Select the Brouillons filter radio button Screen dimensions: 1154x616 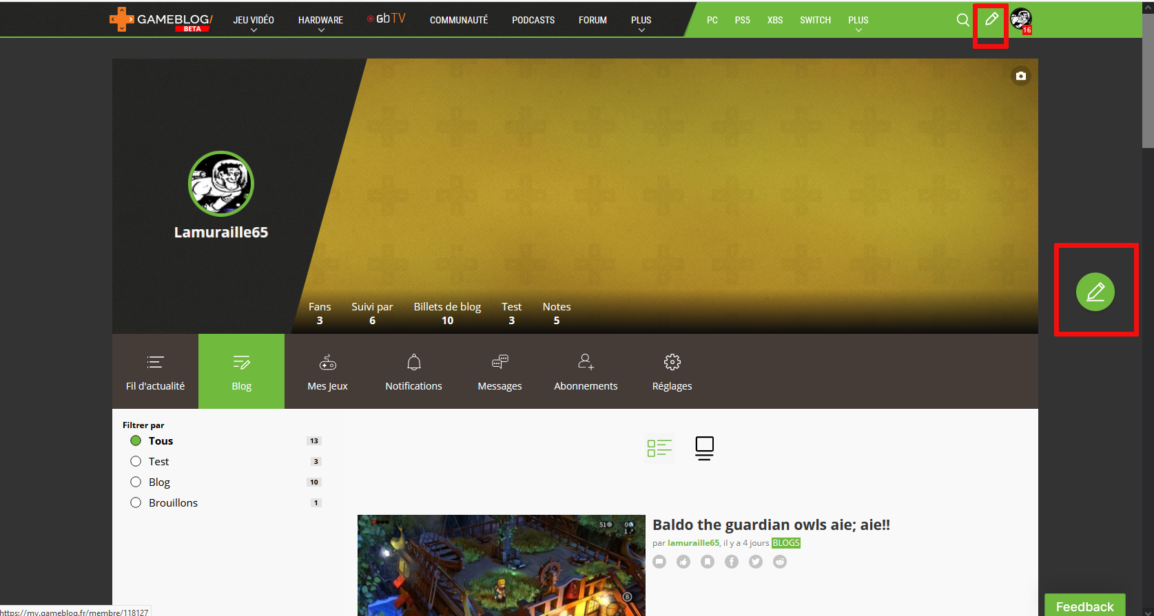coord(136,502)
